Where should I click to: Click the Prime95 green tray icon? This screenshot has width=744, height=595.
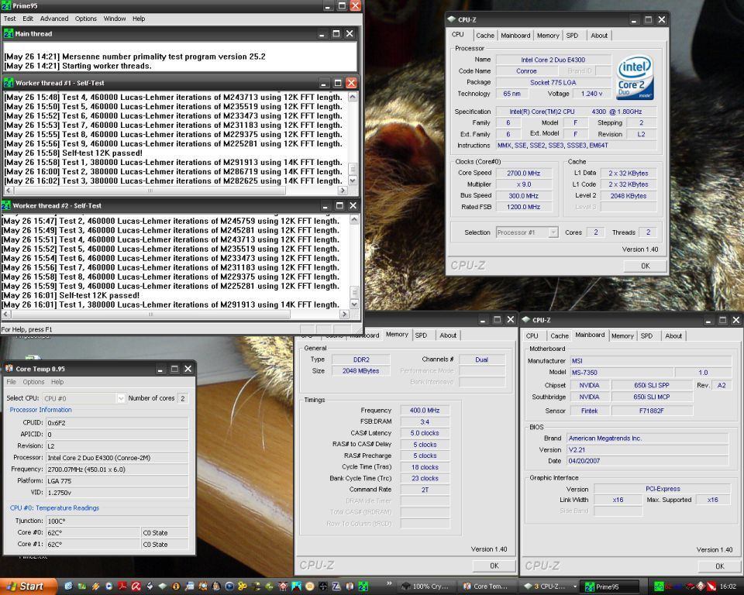click(659, 586)
